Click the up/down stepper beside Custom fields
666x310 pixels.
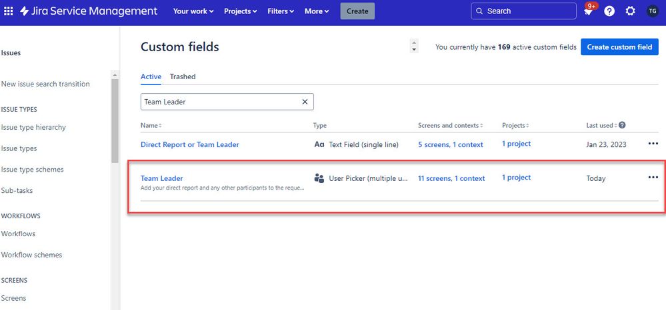tap(414, 46)
